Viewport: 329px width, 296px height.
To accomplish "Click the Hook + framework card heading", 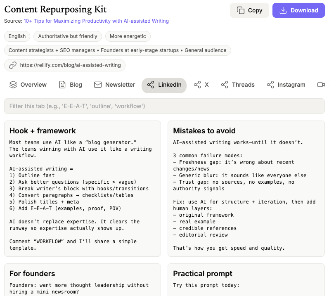I will [x=43, y=131].
